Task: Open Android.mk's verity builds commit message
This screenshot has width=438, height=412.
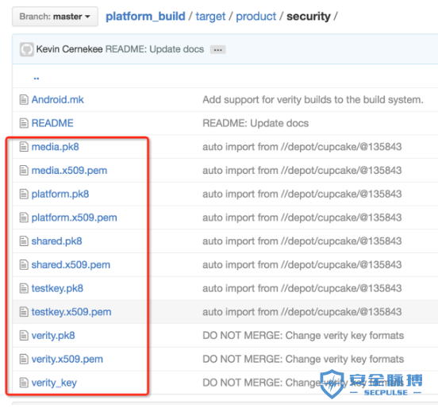Action: point(313,99)
